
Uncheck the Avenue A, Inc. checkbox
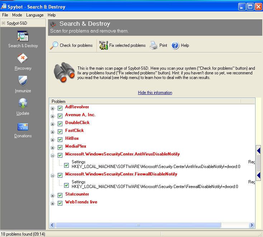tap(60, 116)
